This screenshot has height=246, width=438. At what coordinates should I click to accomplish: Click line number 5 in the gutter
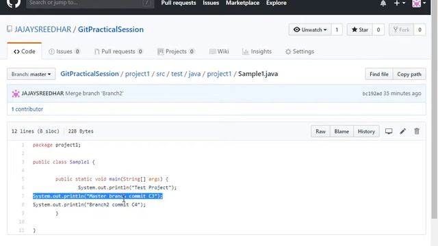[23, 179]
